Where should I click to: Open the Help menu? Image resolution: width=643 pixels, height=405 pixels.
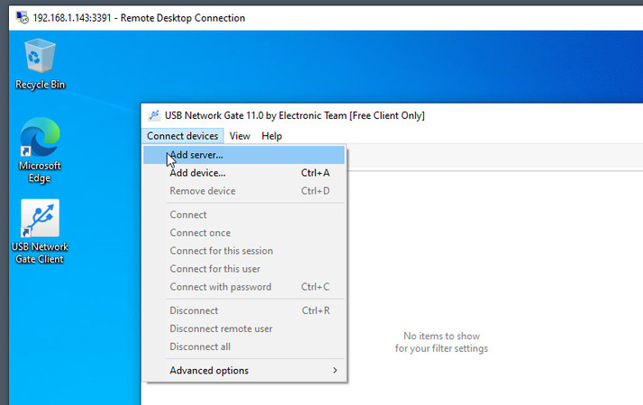[271, 136]
